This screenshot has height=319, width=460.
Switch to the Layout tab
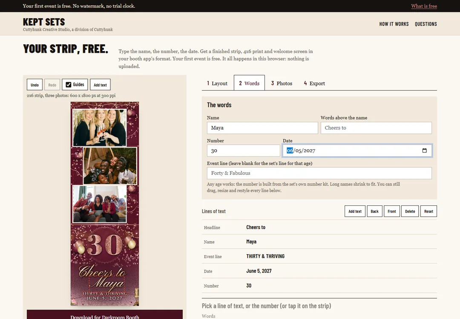pyautogui.click(x=217, y=83)
